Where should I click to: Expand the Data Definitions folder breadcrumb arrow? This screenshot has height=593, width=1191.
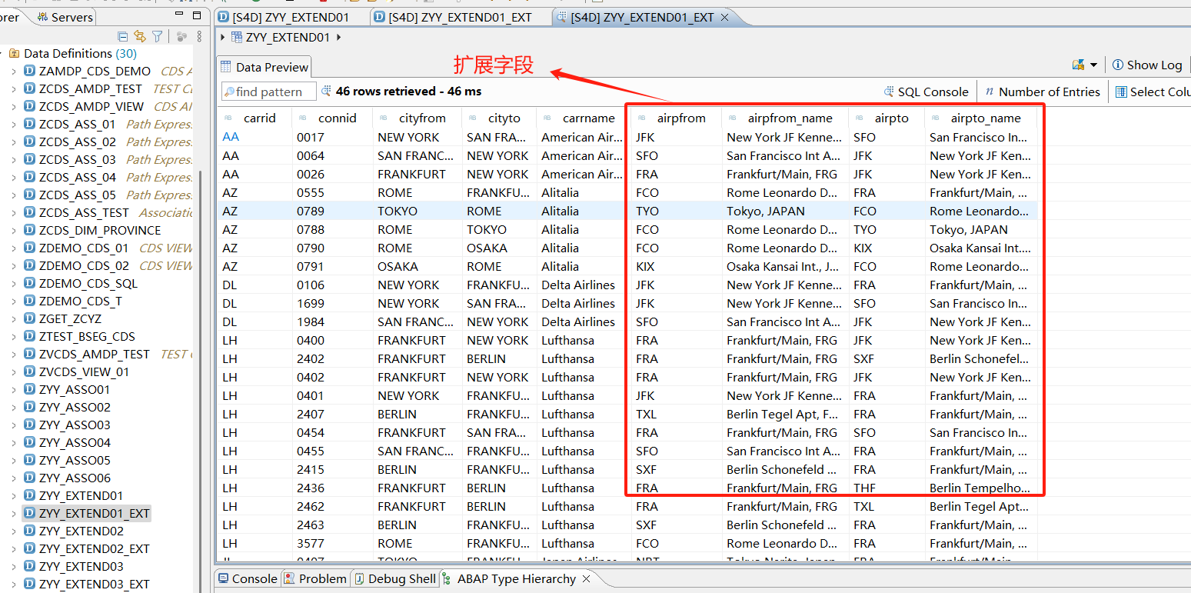[4, 52]
